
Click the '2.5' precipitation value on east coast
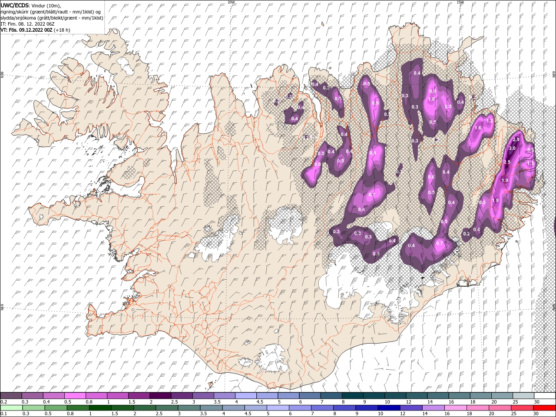tap(506, 162)
